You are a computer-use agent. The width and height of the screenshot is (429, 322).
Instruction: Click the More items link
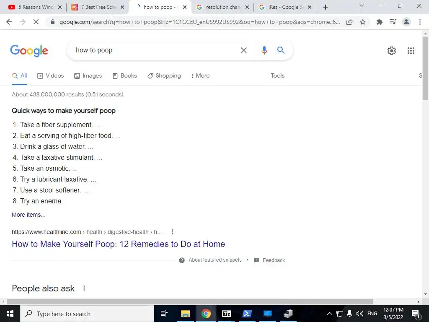28,215
